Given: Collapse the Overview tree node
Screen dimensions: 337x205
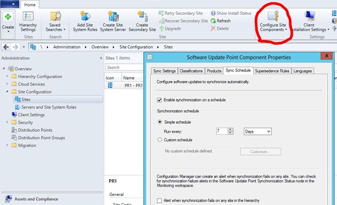Looking at the screenshot, I should [4, 69].
